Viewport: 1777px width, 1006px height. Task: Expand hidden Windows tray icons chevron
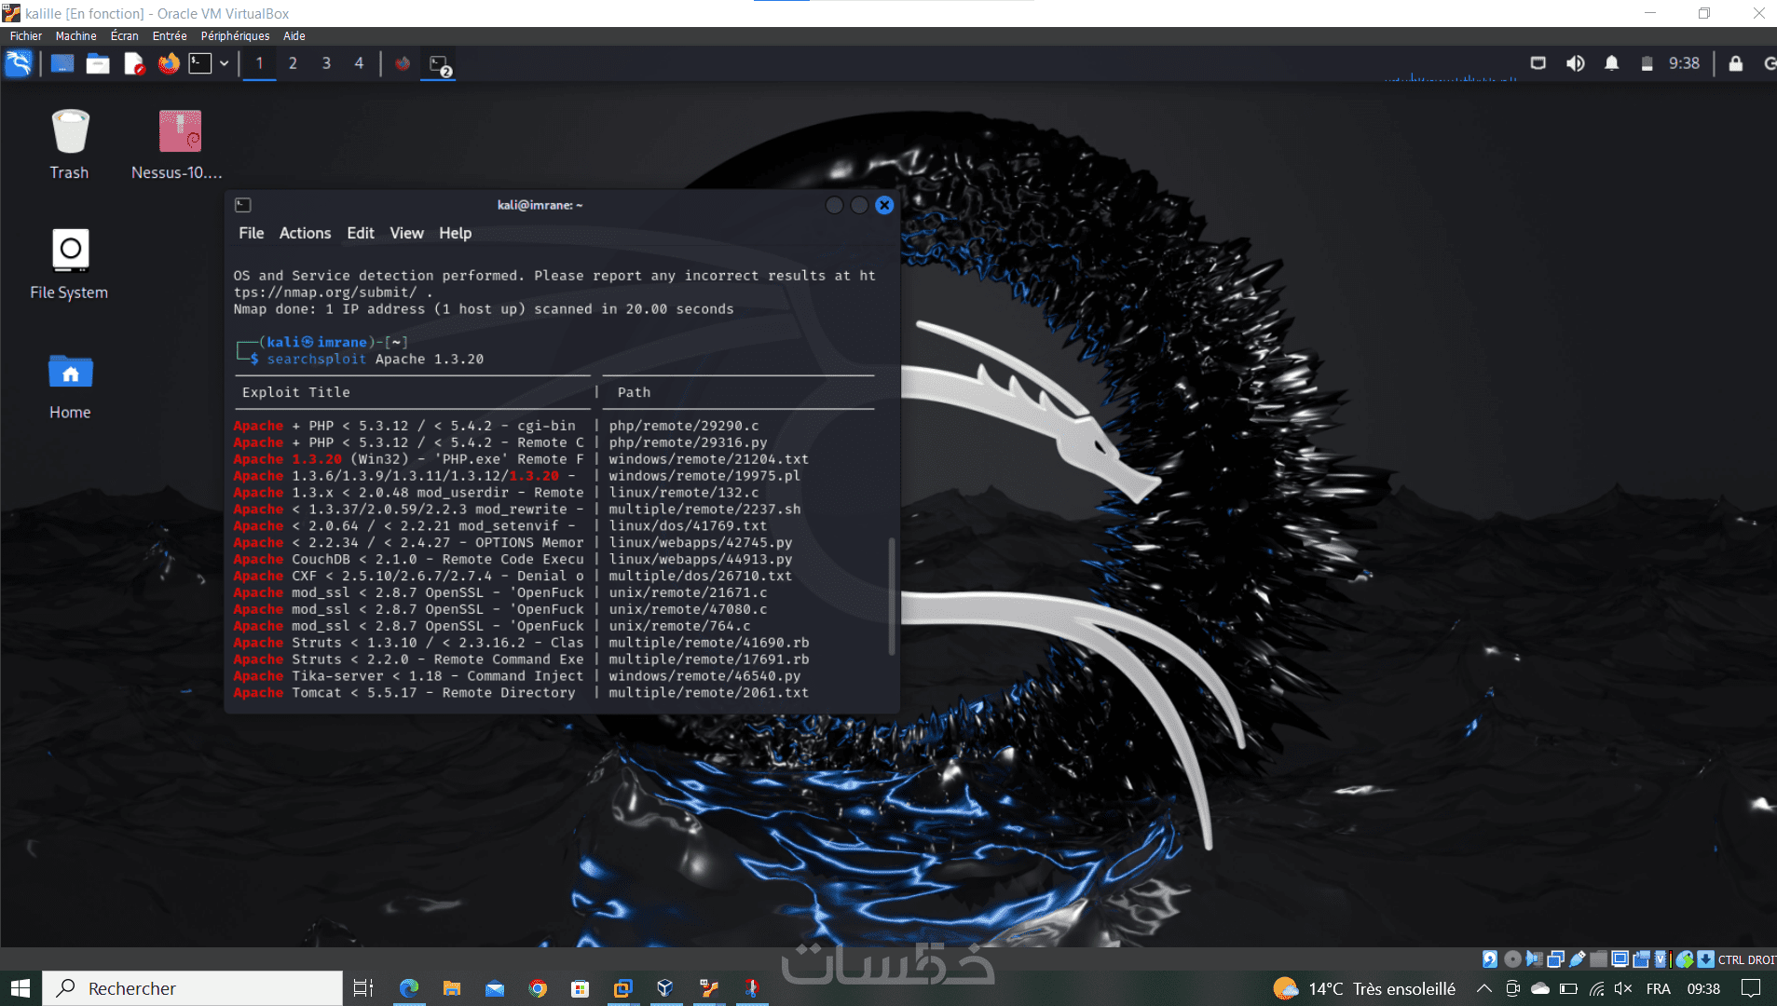click(x=1484, y=988)
